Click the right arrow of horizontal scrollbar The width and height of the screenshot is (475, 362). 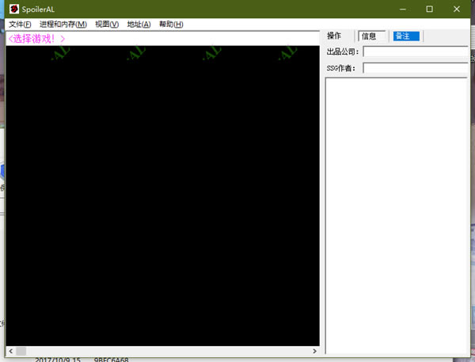pyautogui.click(x=314, y=351)
